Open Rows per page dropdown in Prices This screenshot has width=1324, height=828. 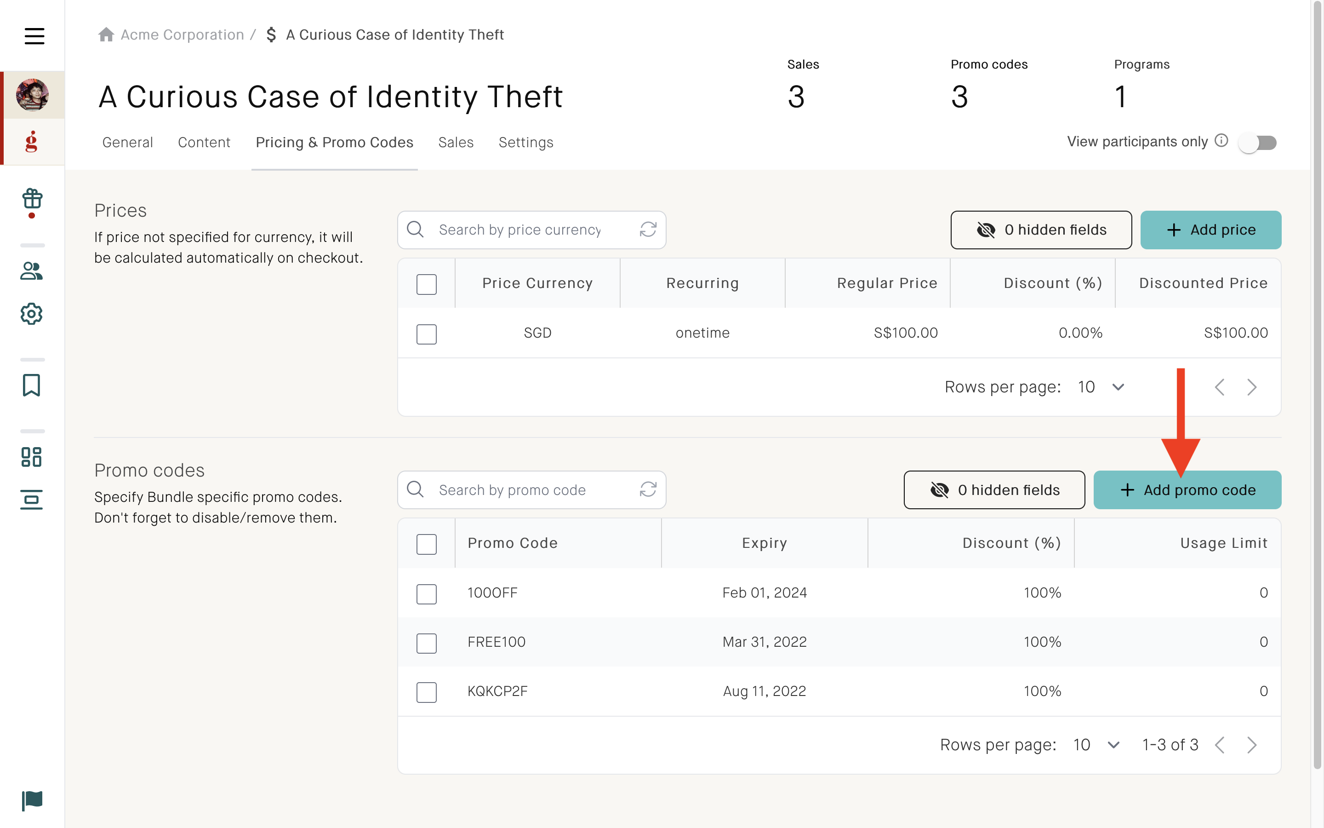coord(1101,387)
